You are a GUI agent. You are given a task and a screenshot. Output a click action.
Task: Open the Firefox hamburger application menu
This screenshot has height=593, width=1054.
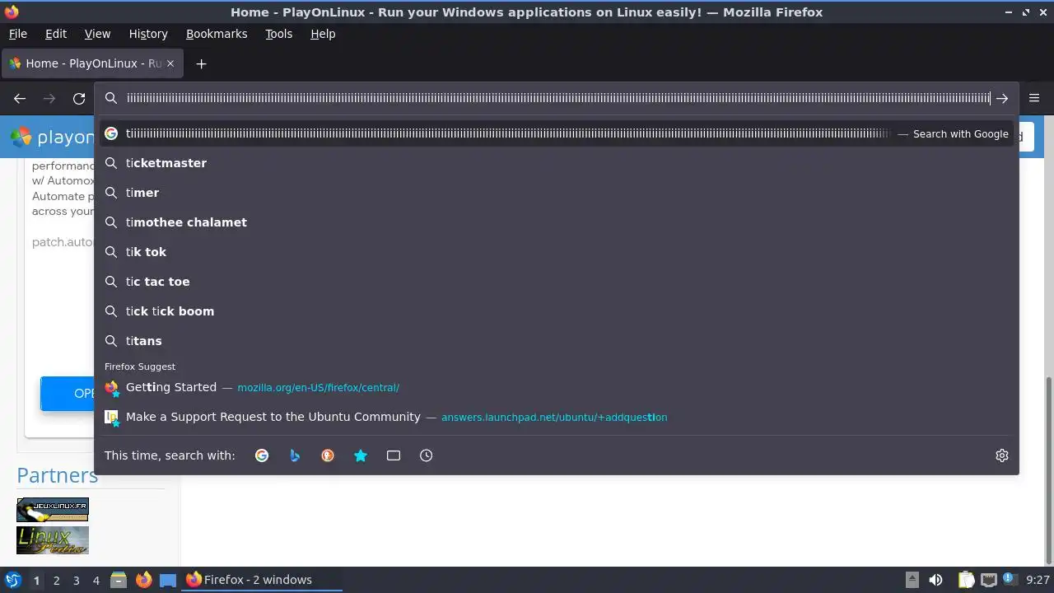(1034, 98)
